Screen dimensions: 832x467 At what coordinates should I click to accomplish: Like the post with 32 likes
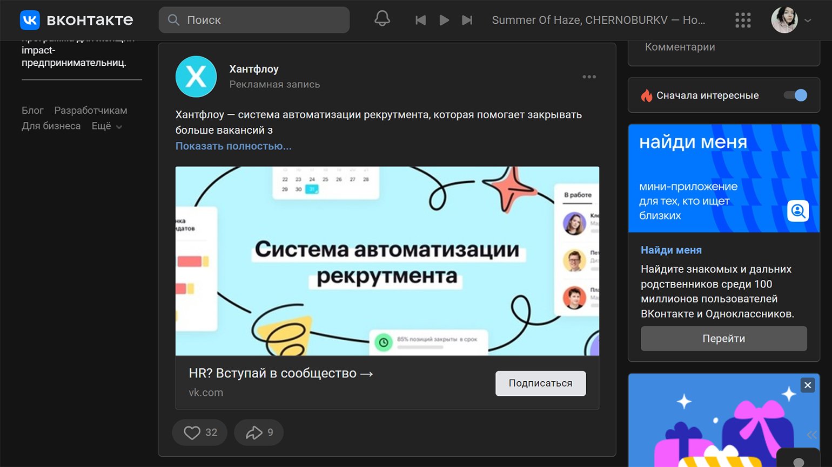[x=200, y=432]
